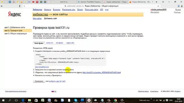Go to шаг 3. Общая информация
This screenshot has width=184, height=103.
[16, 34]
